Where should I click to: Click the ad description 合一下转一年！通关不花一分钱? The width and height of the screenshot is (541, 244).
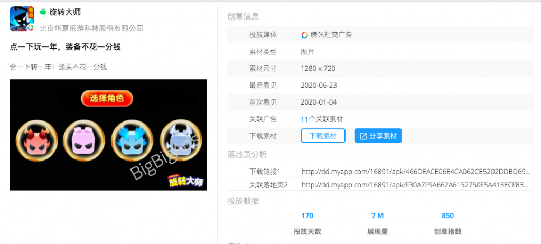pyautogui.click(x=58, y=67)
